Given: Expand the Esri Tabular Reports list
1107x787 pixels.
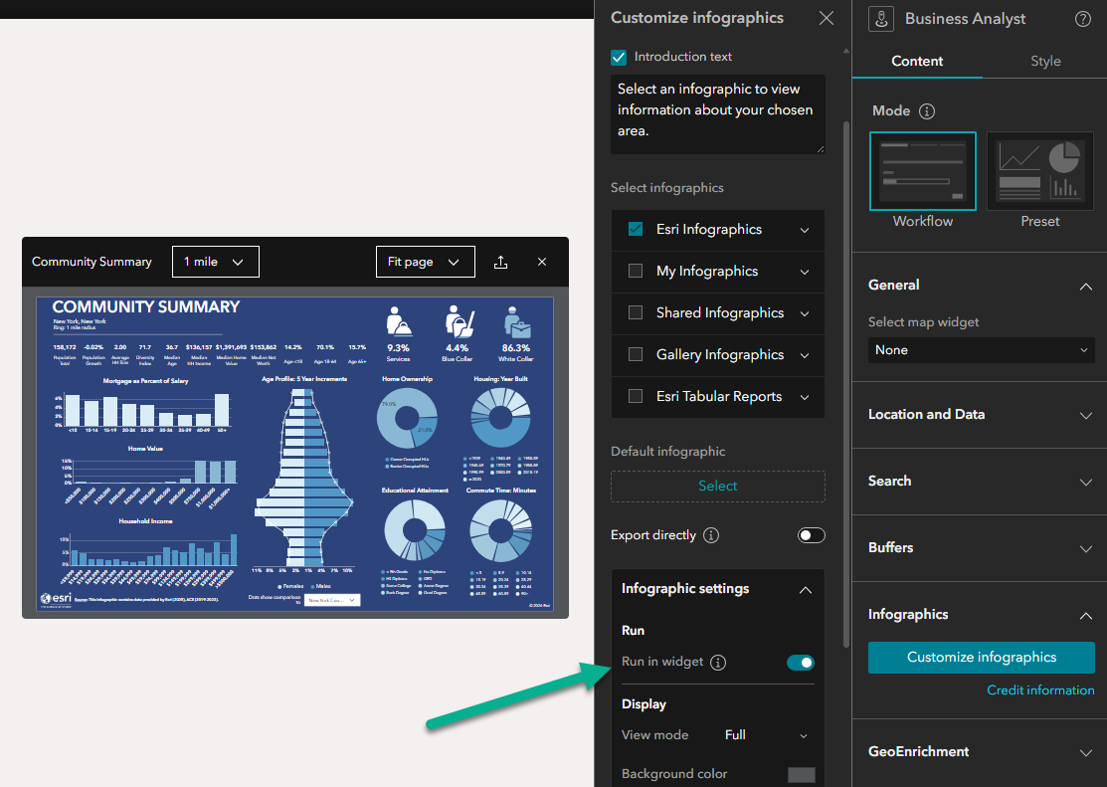Looking at the screenshot, I should click(x=805, y=397).
